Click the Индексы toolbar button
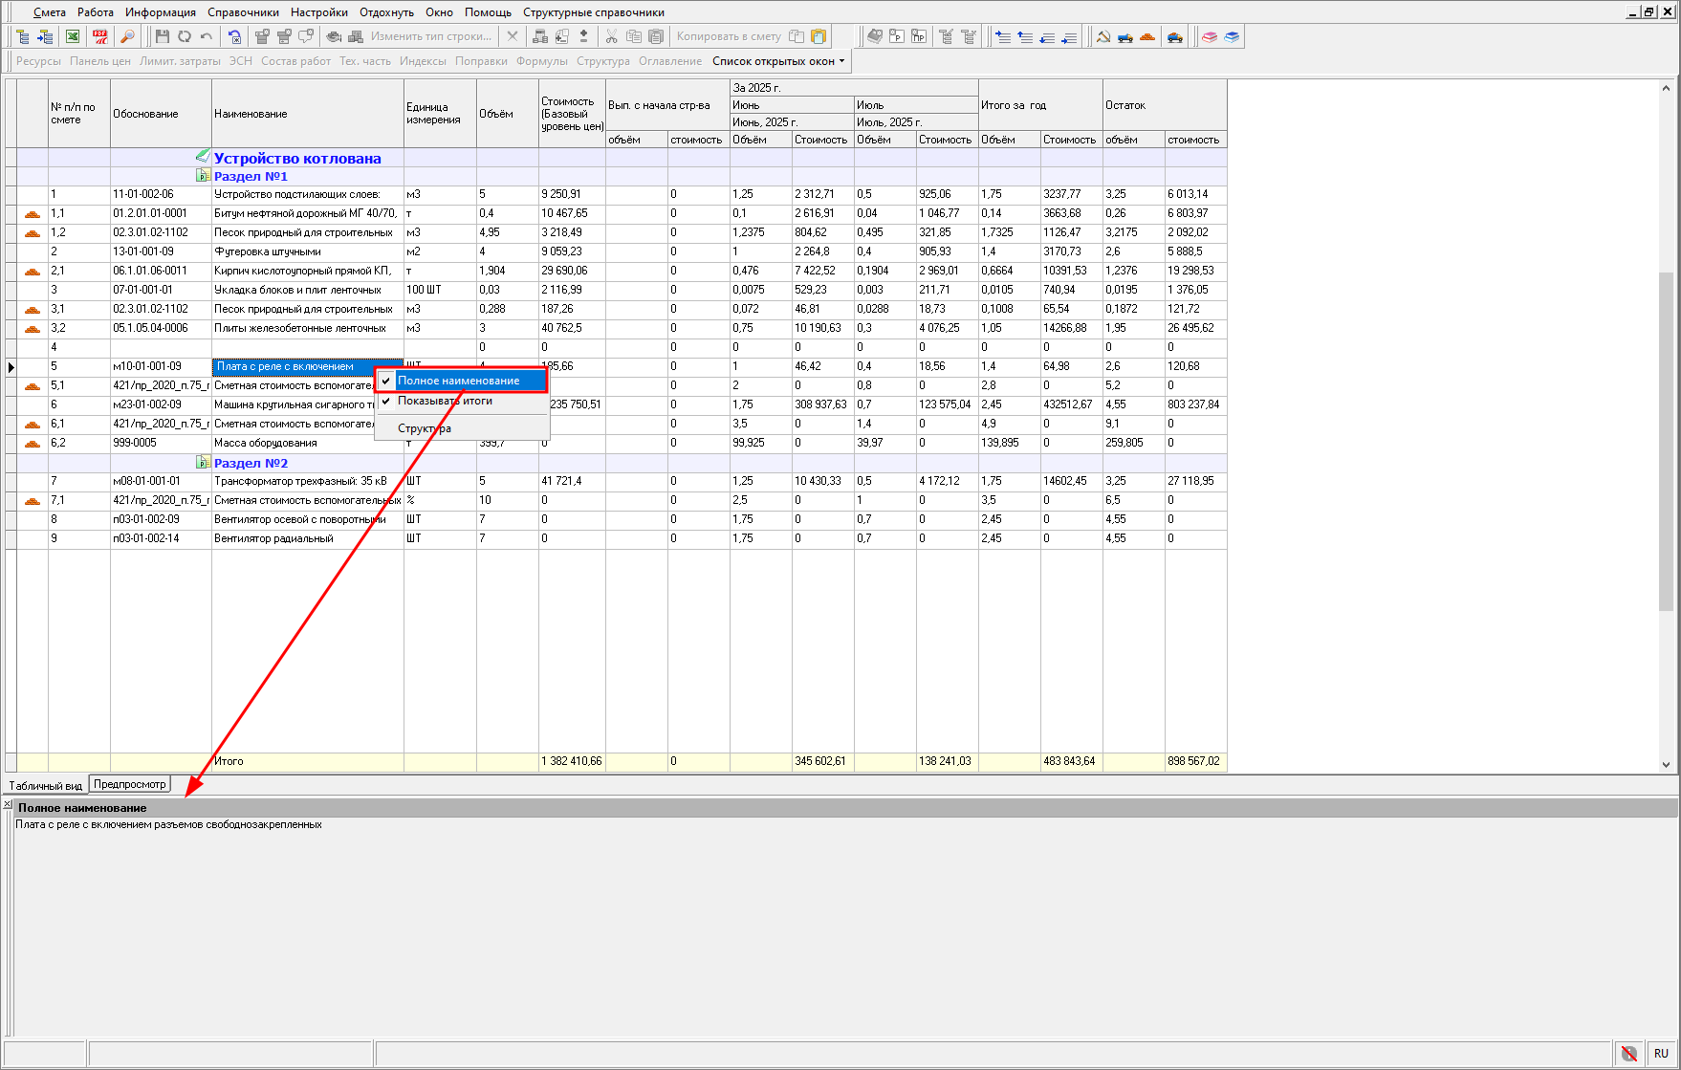Viewport: 1681px width, 1070px height. [x=423, y=61]
